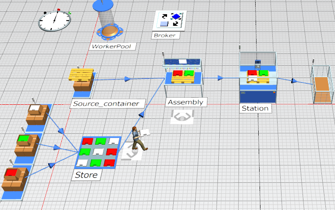This screenshot has width=335, height=210.
Task: Select the Assembly station object
Action: pos(183,75)
